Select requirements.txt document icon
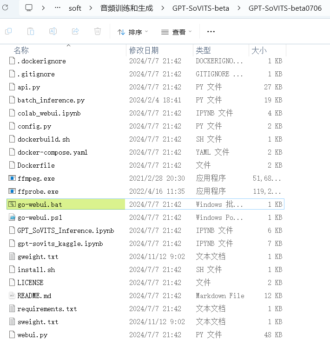330x340 pixels. point(12,308)
